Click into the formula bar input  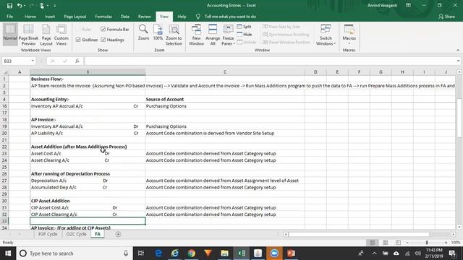pyautogui.click(x=270, y=61)
